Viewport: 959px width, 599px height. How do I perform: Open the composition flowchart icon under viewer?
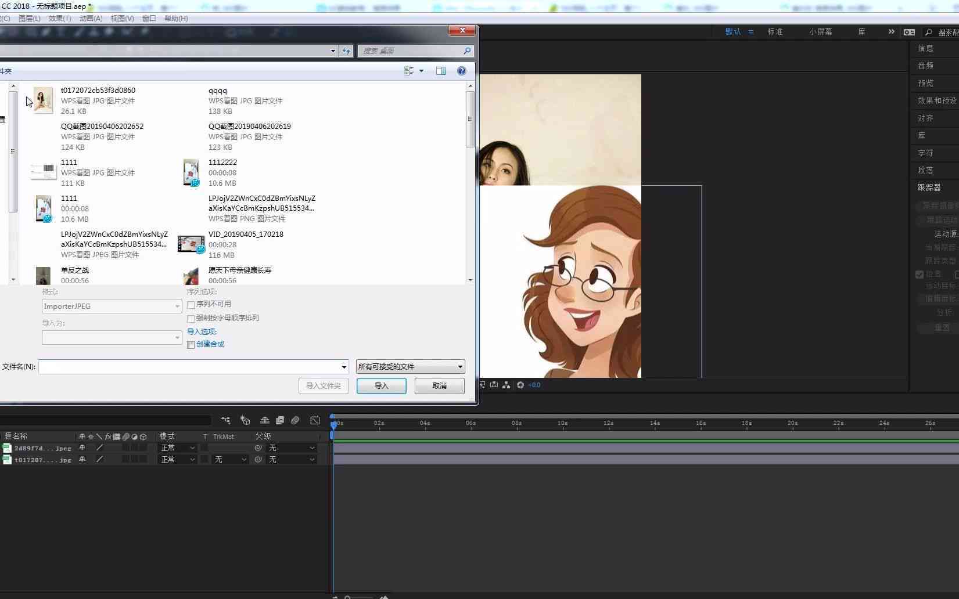[506, 385]
